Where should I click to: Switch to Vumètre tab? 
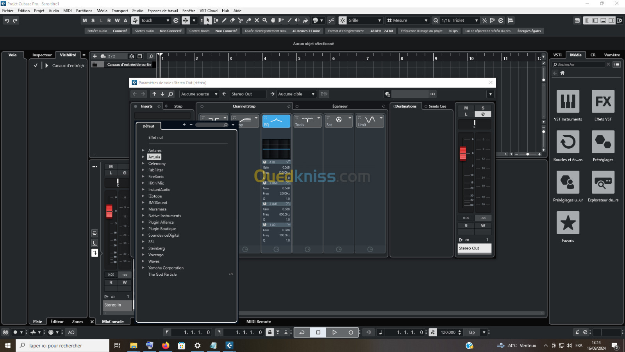tap(612, 55)
